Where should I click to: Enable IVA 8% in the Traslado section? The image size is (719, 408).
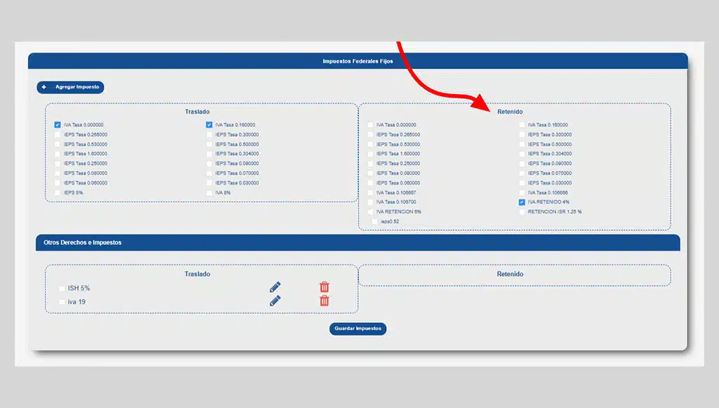(209, 192)
